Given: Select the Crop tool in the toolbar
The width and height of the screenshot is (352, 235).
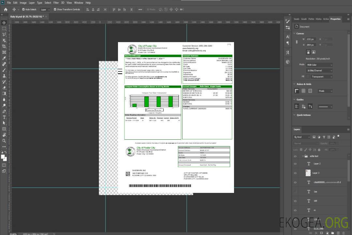Looking at the screenshot, I should (4, 46).
